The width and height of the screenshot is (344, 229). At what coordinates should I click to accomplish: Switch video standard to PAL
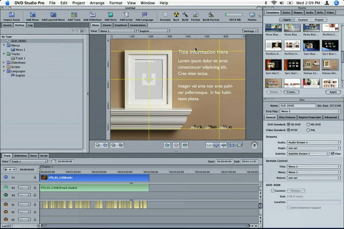(309, 130)
